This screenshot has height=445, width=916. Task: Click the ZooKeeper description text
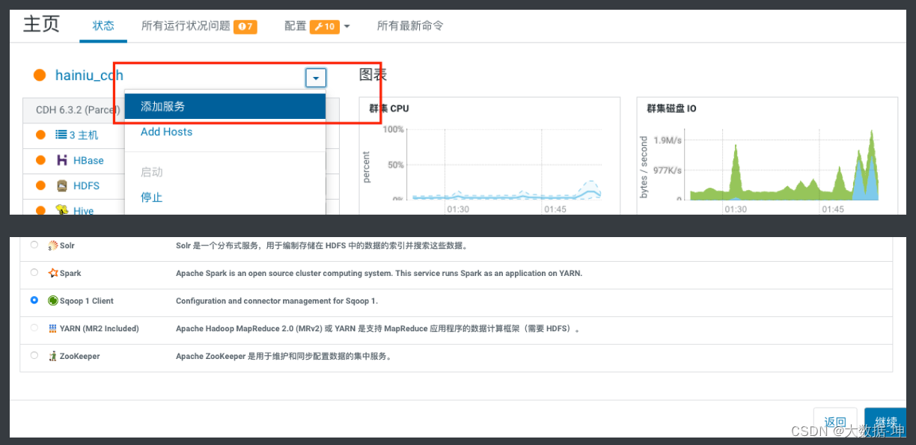coord(284,356)
